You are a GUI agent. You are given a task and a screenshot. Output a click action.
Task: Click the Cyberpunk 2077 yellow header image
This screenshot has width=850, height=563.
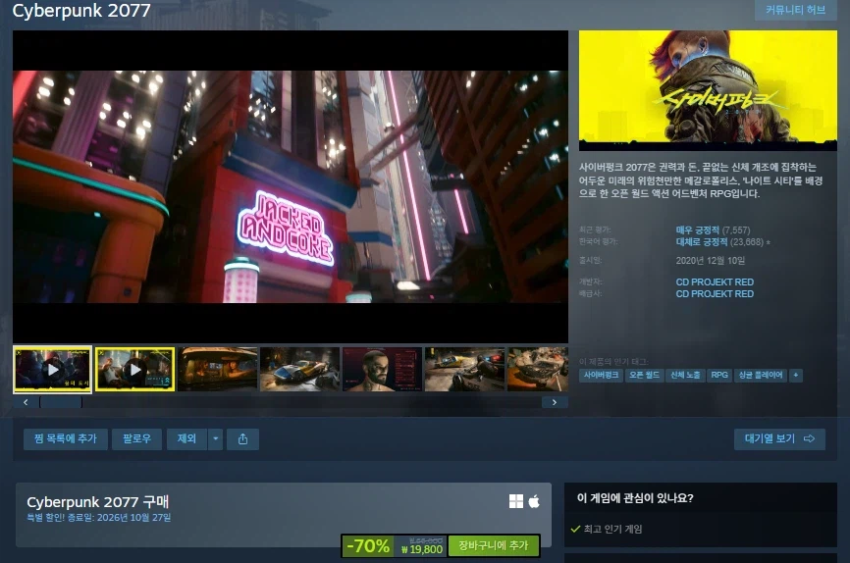tap(708, 90)
